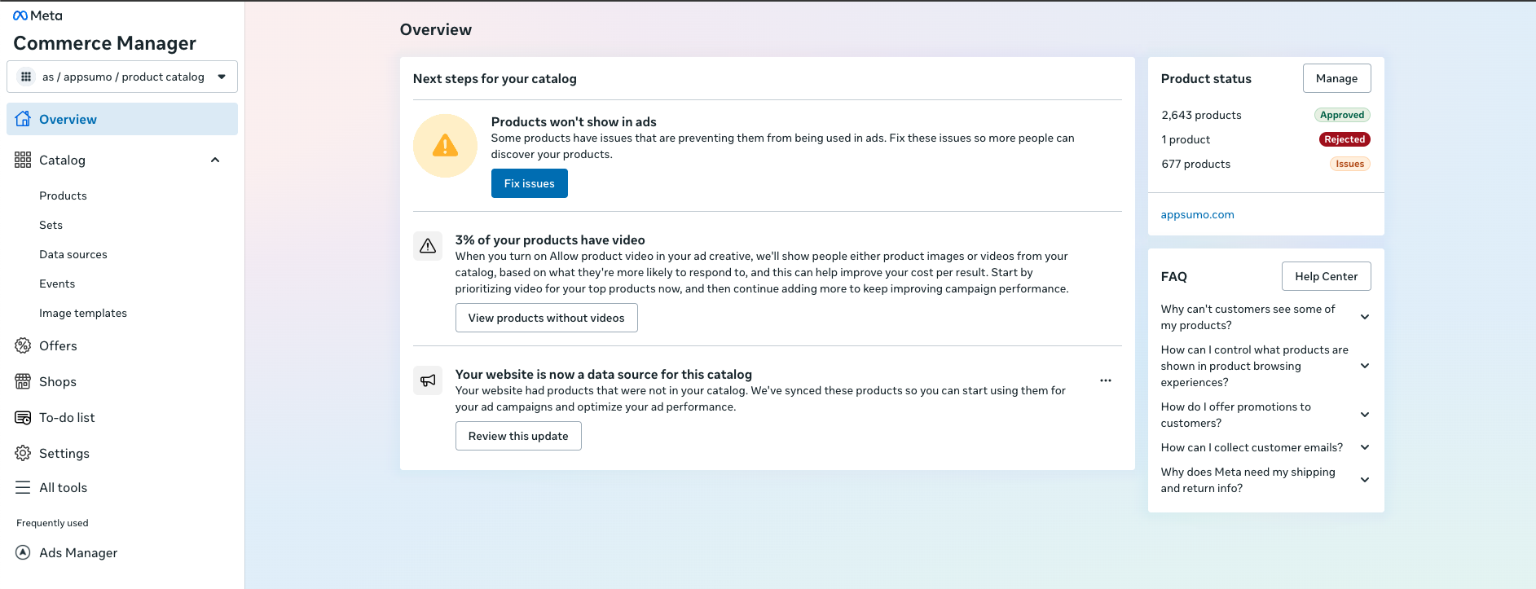This screenshot has width=1536, height=589.
Task: Click the Meta logo
Action: pos(37,15)
